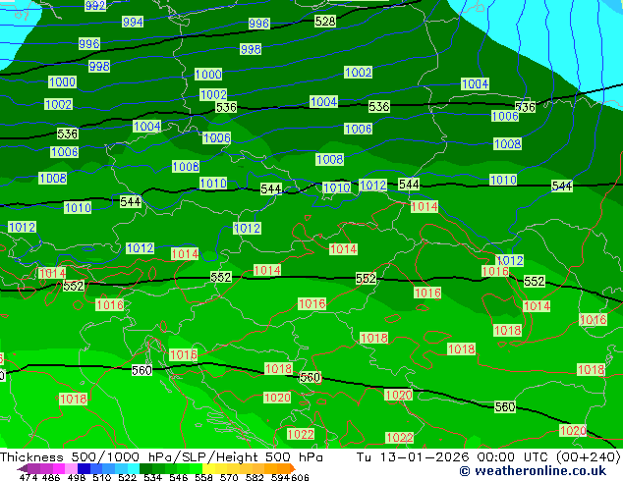
Task: Pick the 522 value on the legend scale
Action: click(x=128, y=477)
